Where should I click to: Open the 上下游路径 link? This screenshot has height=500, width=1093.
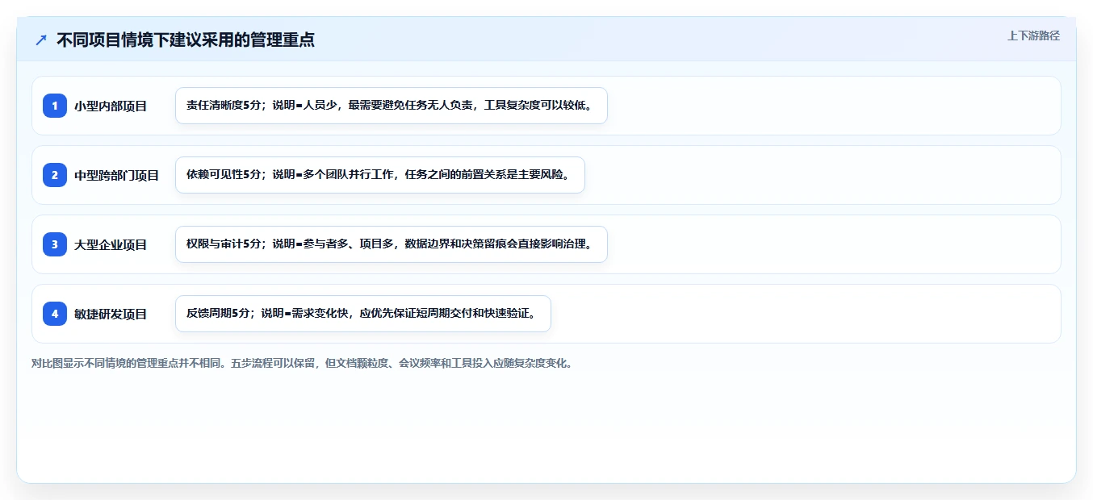point(1033,35)
